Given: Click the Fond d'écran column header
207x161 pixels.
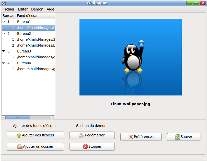Looking at the screenshot, I should 35,16.
